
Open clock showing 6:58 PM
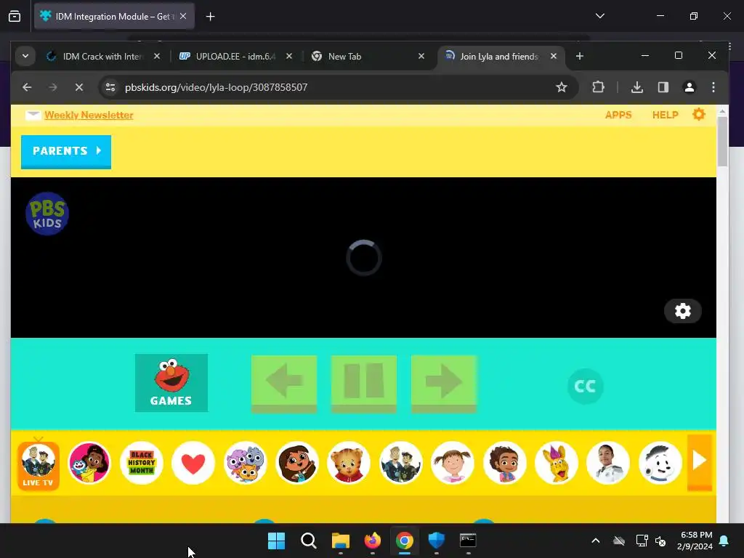click(695, 541)
